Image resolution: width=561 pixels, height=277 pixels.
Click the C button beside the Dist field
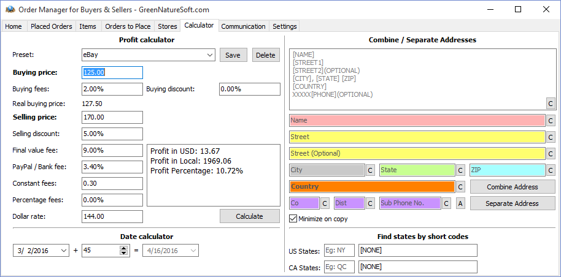tap(371, 203)
